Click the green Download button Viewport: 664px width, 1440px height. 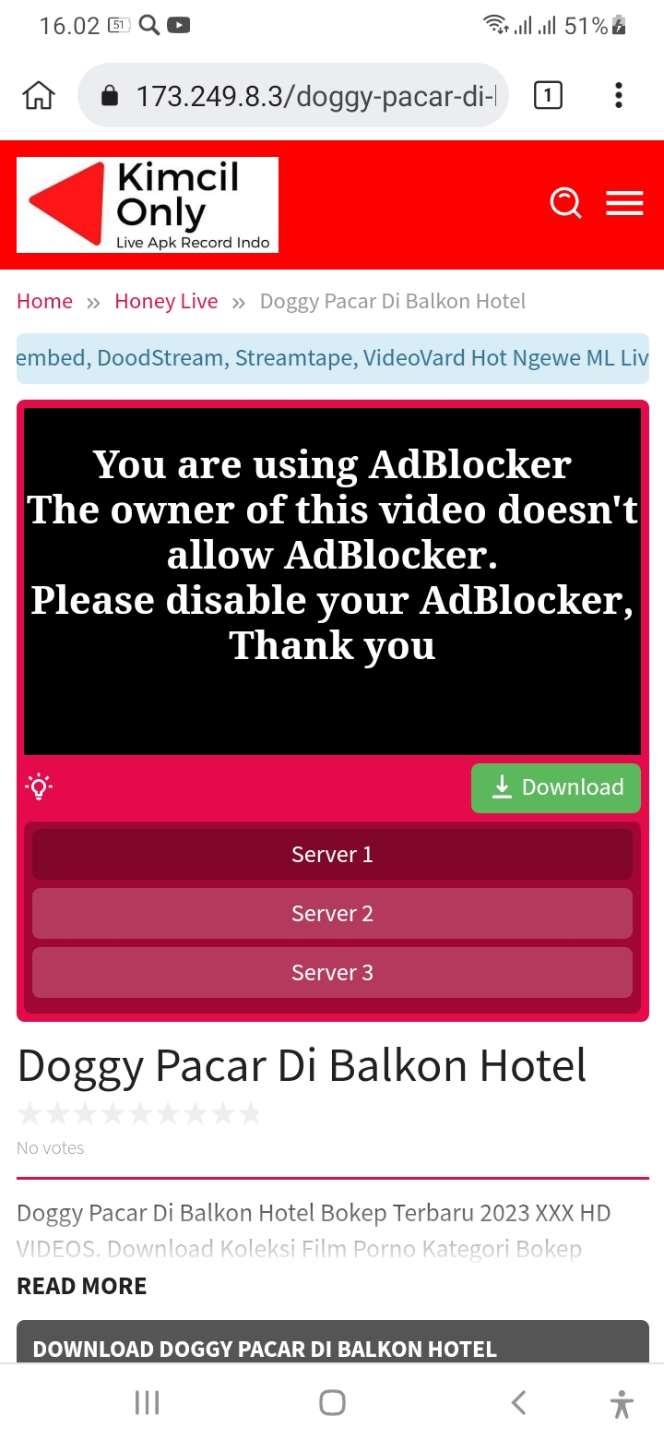(x=556, y=787)
